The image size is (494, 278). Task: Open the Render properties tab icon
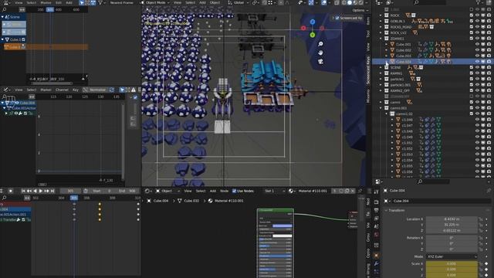pos(376,202)
